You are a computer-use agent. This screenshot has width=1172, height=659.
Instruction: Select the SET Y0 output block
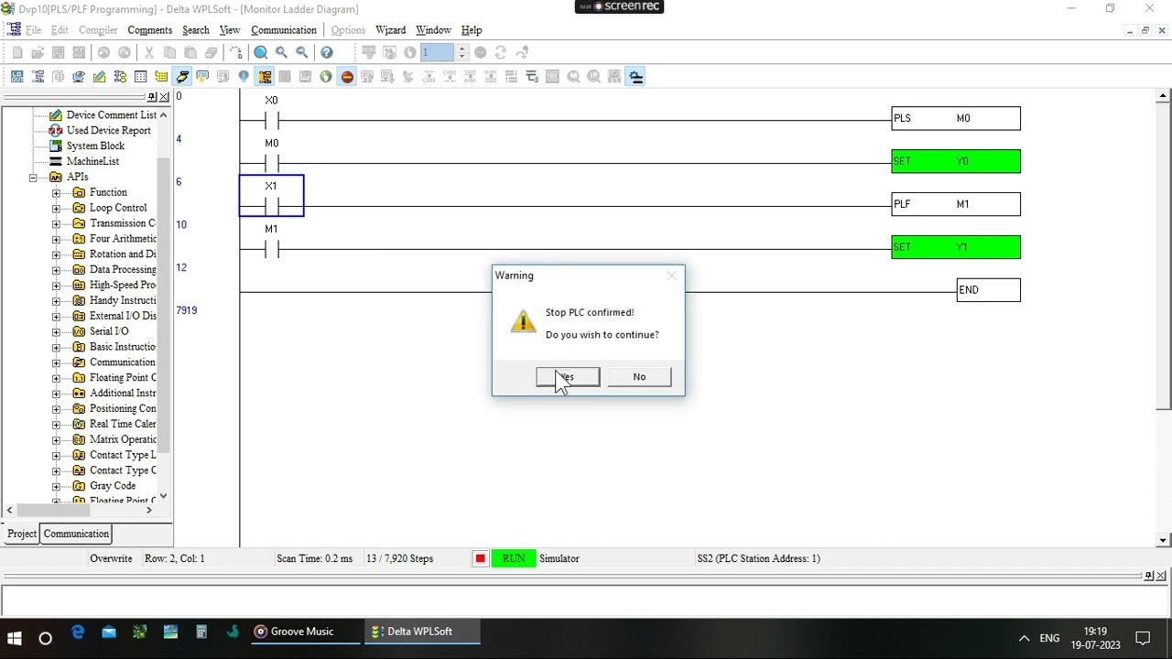coord(956,162)
